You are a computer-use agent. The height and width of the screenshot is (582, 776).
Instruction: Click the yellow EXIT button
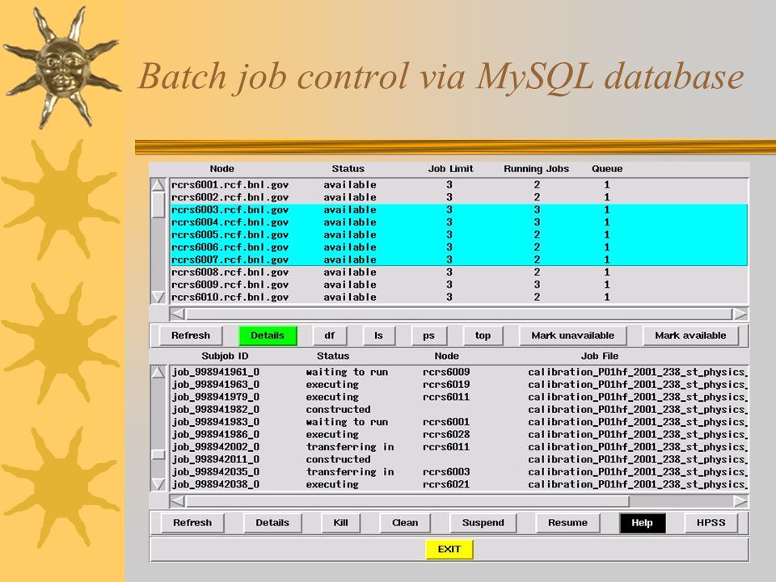[449, 549]
